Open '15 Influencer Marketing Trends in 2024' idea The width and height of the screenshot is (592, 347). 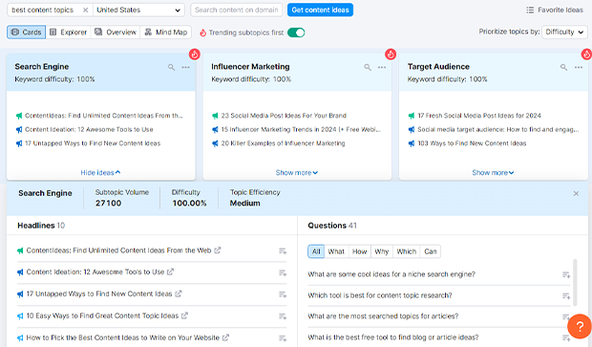(301, 130)
